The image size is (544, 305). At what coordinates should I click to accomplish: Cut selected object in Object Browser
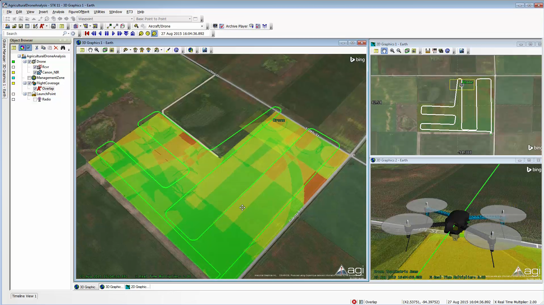point(37,48)
